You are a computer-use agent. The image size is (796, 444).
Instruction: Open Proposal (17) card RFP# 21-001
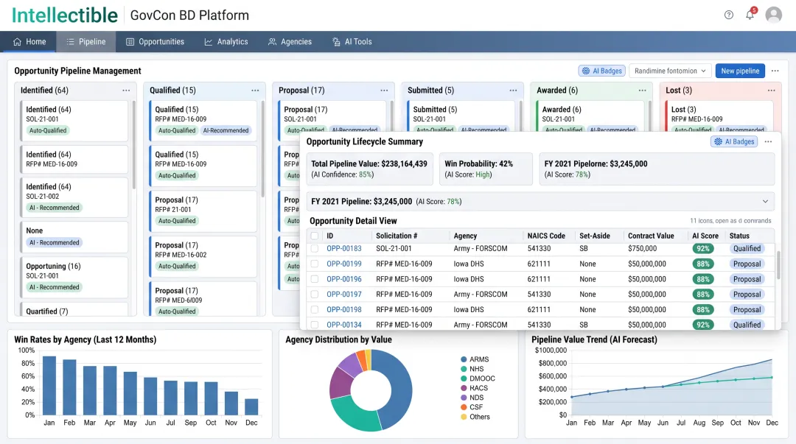[203, 211]
